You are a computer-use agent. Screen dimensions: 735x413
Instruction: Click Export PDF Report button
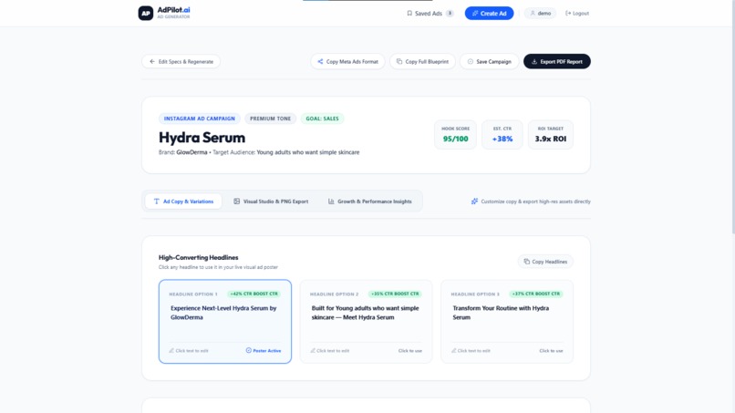coord(557,61)
